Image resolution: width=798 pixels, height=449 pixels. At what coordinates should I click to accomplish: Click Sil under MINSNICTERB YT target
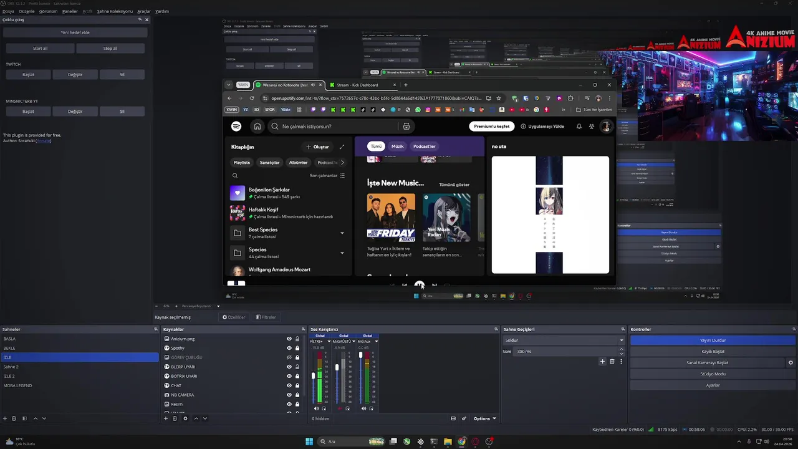tap(122, 111)
